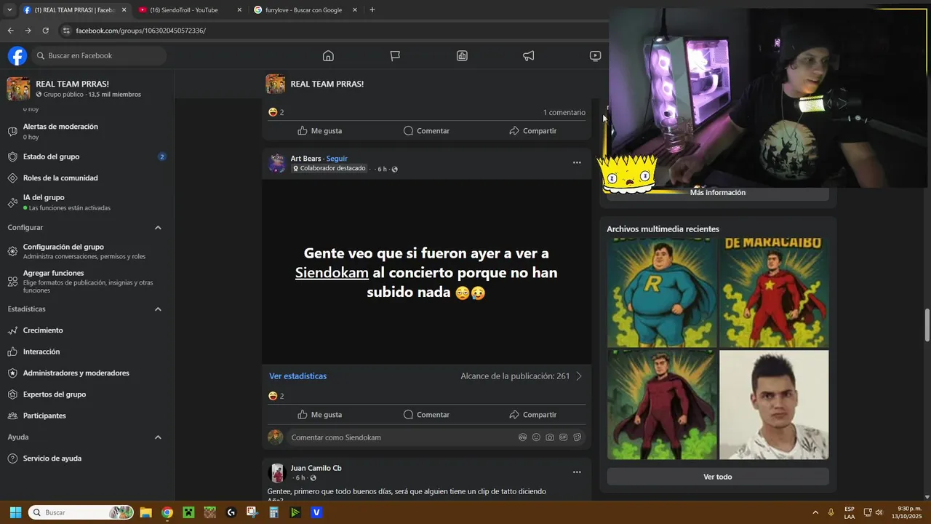This screenshot has width=931, height=524.
Task: Click the address bar URL
Action: tap(141, 31)
